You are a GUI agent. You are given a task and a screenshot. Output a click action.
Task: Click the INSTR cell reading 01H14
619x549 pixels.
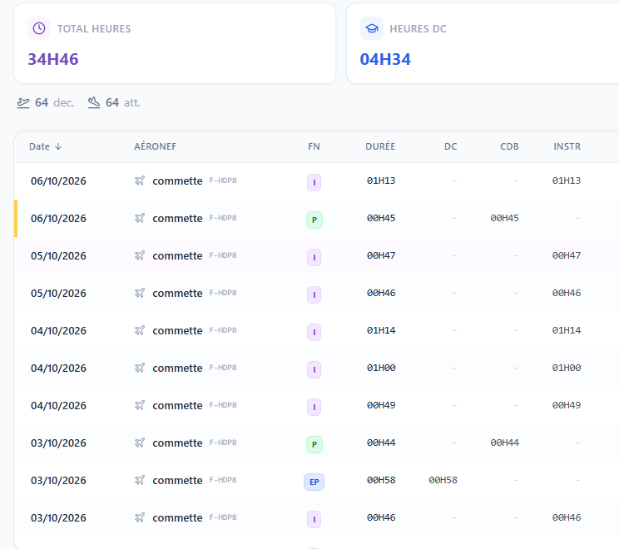[567, 330]
